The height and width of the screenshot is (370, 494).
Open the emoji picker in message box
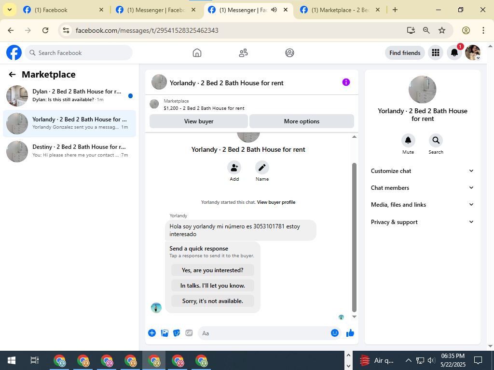tap(335, 333)
